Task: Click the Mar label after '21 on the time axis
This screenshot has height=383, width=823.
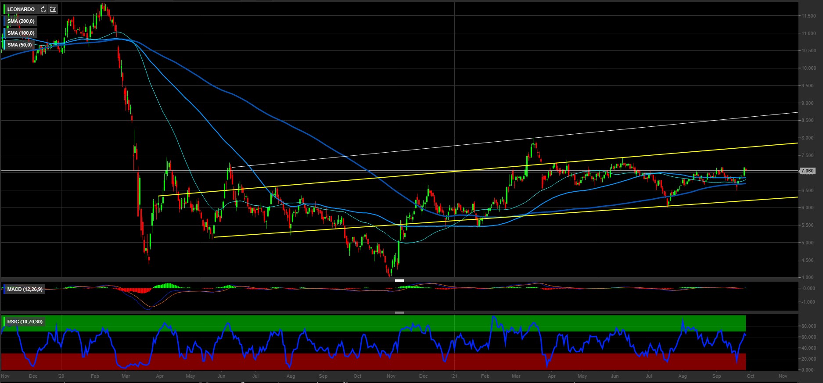Action: point(516,376)
